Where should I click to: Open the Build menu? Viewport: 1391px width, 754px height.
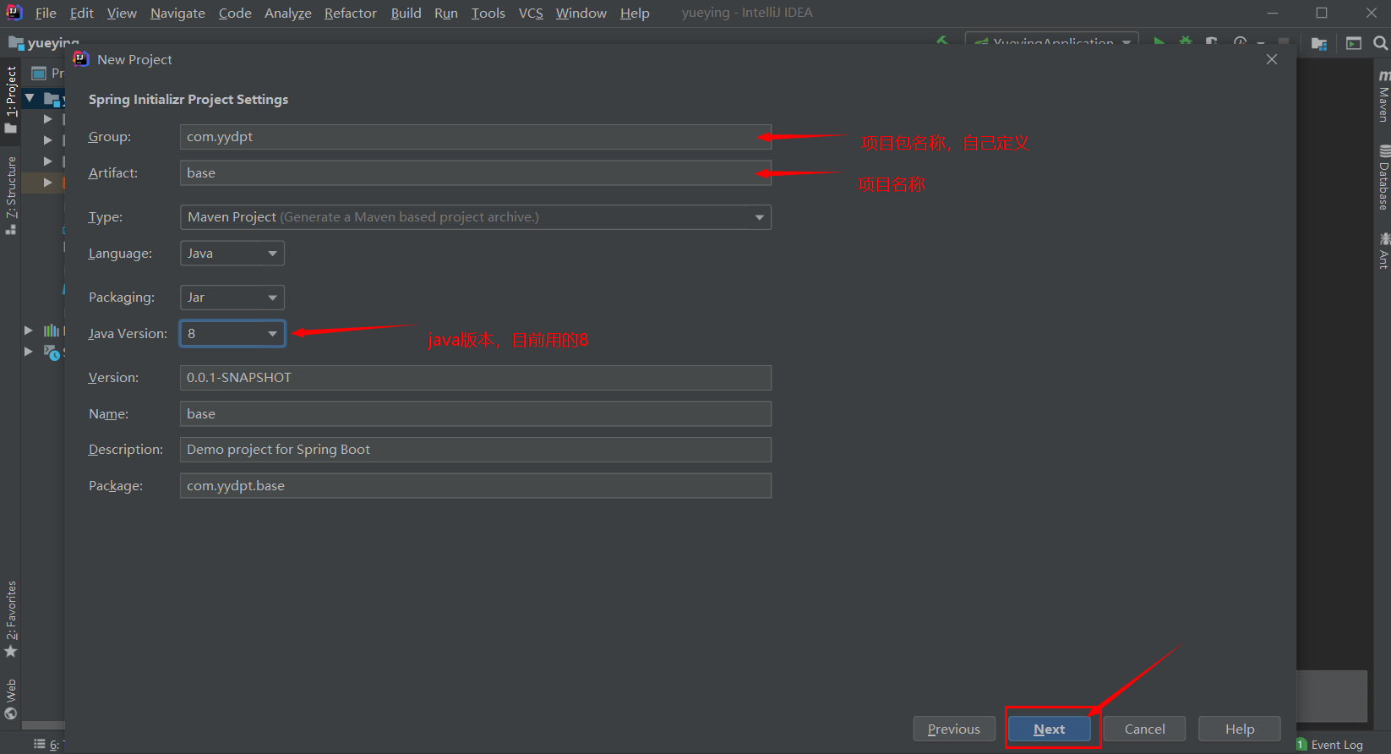coord(406,13)
